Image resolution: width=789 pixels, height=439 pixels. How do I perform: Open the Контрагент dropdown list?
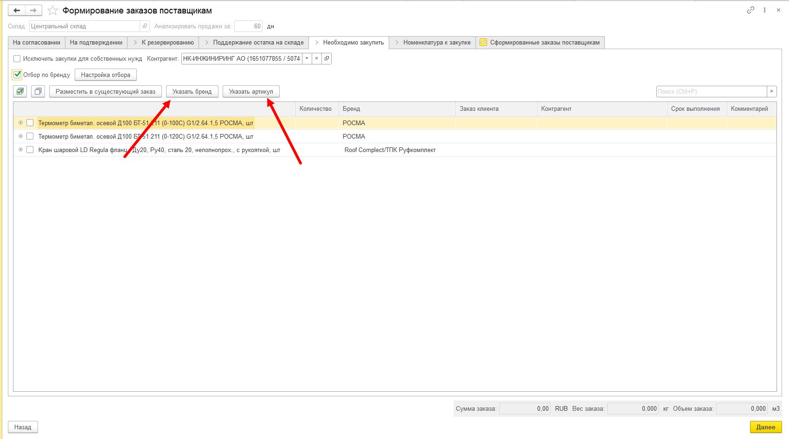pos(307,58)
